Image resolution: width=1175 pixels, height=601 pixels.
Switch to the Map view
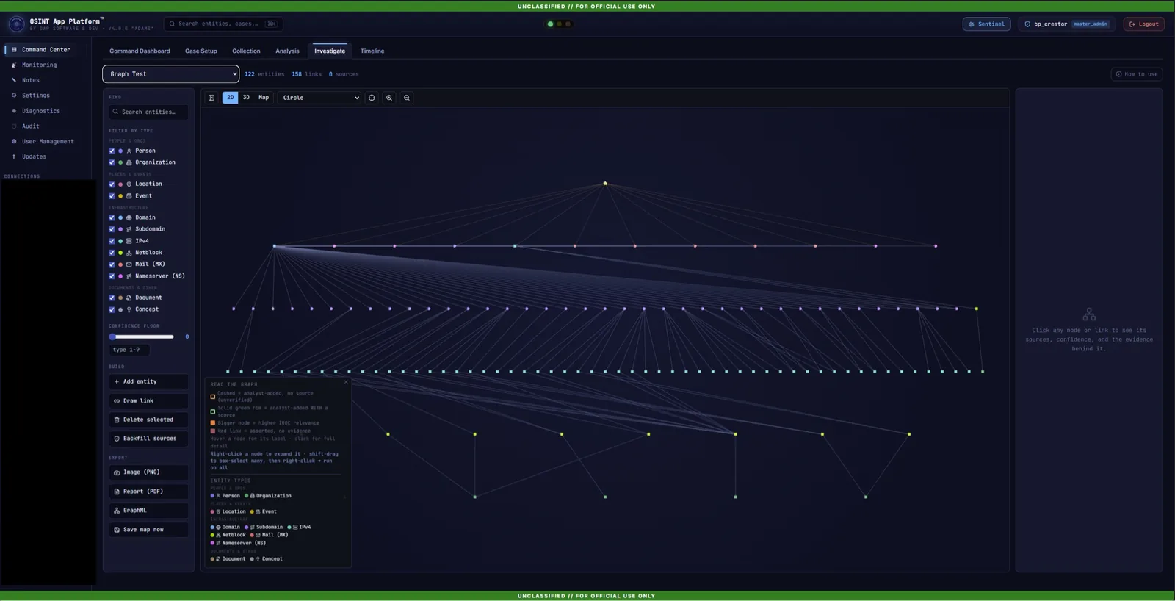[264, 98]
